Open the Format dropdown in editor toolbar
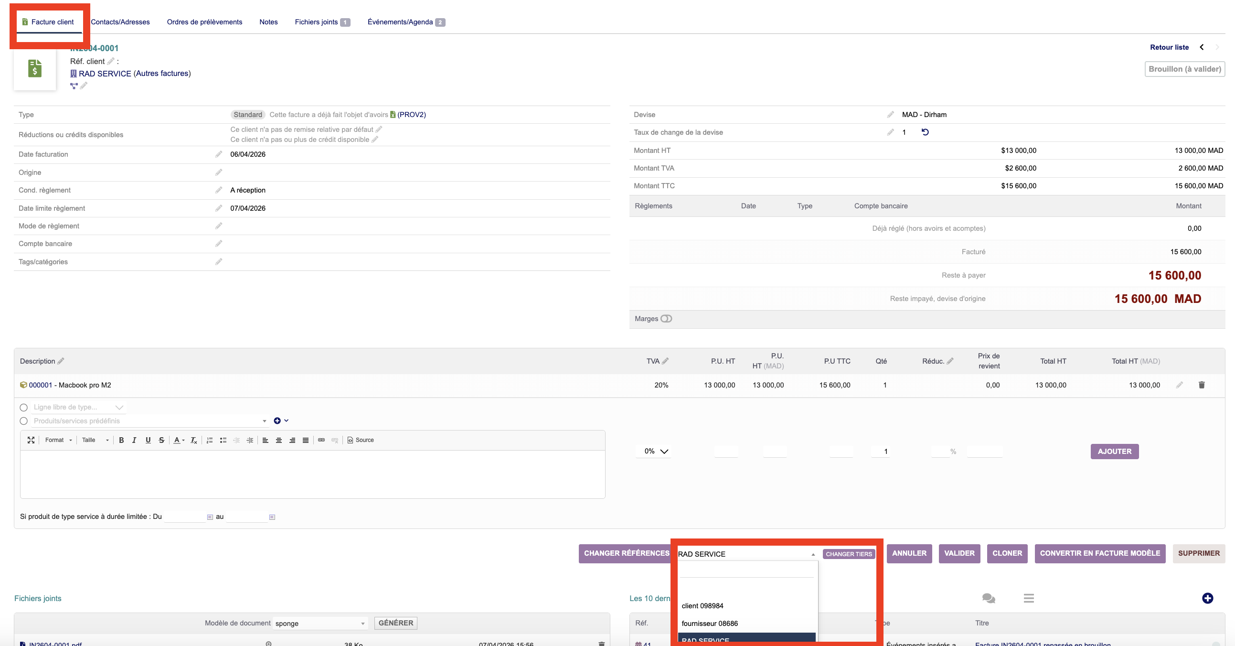 [58, 440]
